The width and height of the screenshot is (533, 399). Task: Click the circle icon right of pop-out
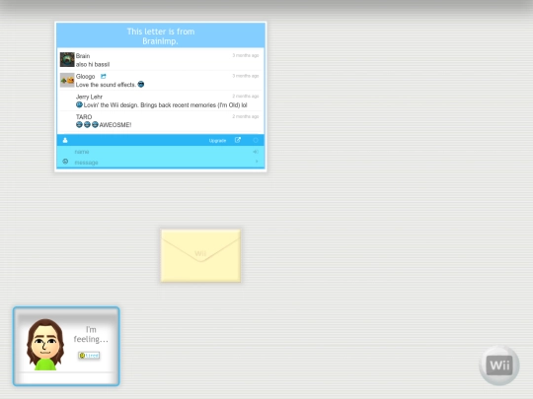tap(256, 140)
